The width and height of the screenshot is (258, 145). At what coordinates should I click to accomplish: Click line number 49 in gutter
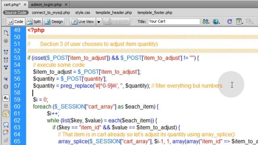coord(17,30)
